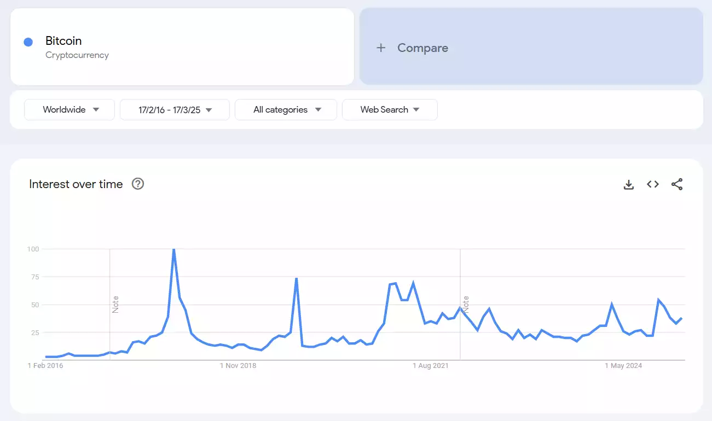Viewport: 712px width, 421px height.
Task: Open the All categories dropdown
Action: point(285,109)
